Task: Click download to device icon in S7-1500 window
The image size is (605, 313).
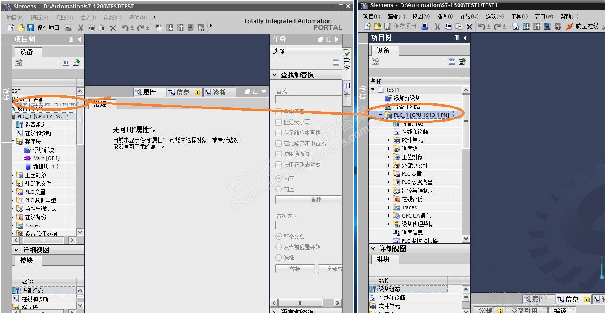Action: click(526, 27)
